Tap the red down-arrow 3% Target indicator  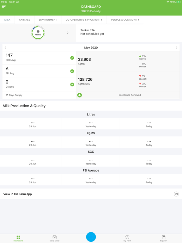143,85
